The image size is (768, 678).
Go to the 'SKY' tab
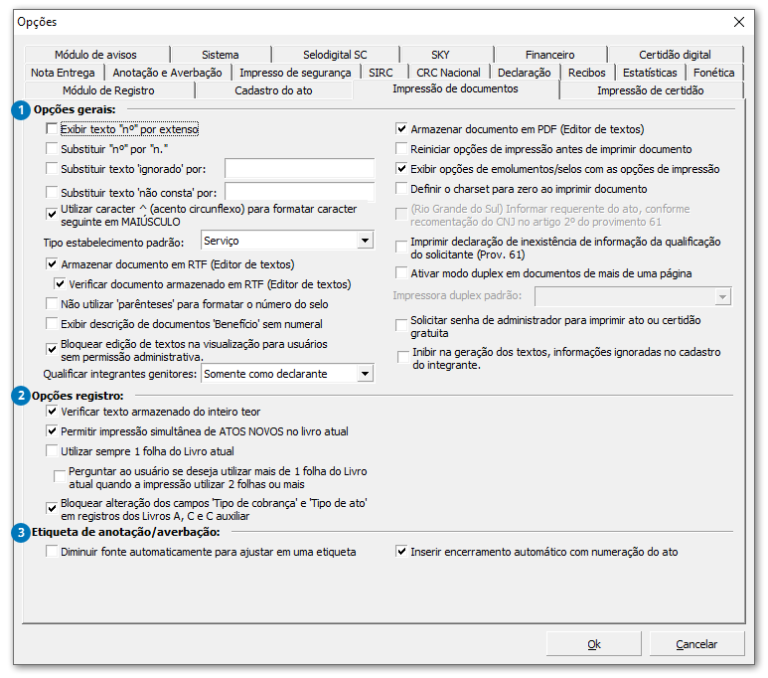(x=440, y=55)
